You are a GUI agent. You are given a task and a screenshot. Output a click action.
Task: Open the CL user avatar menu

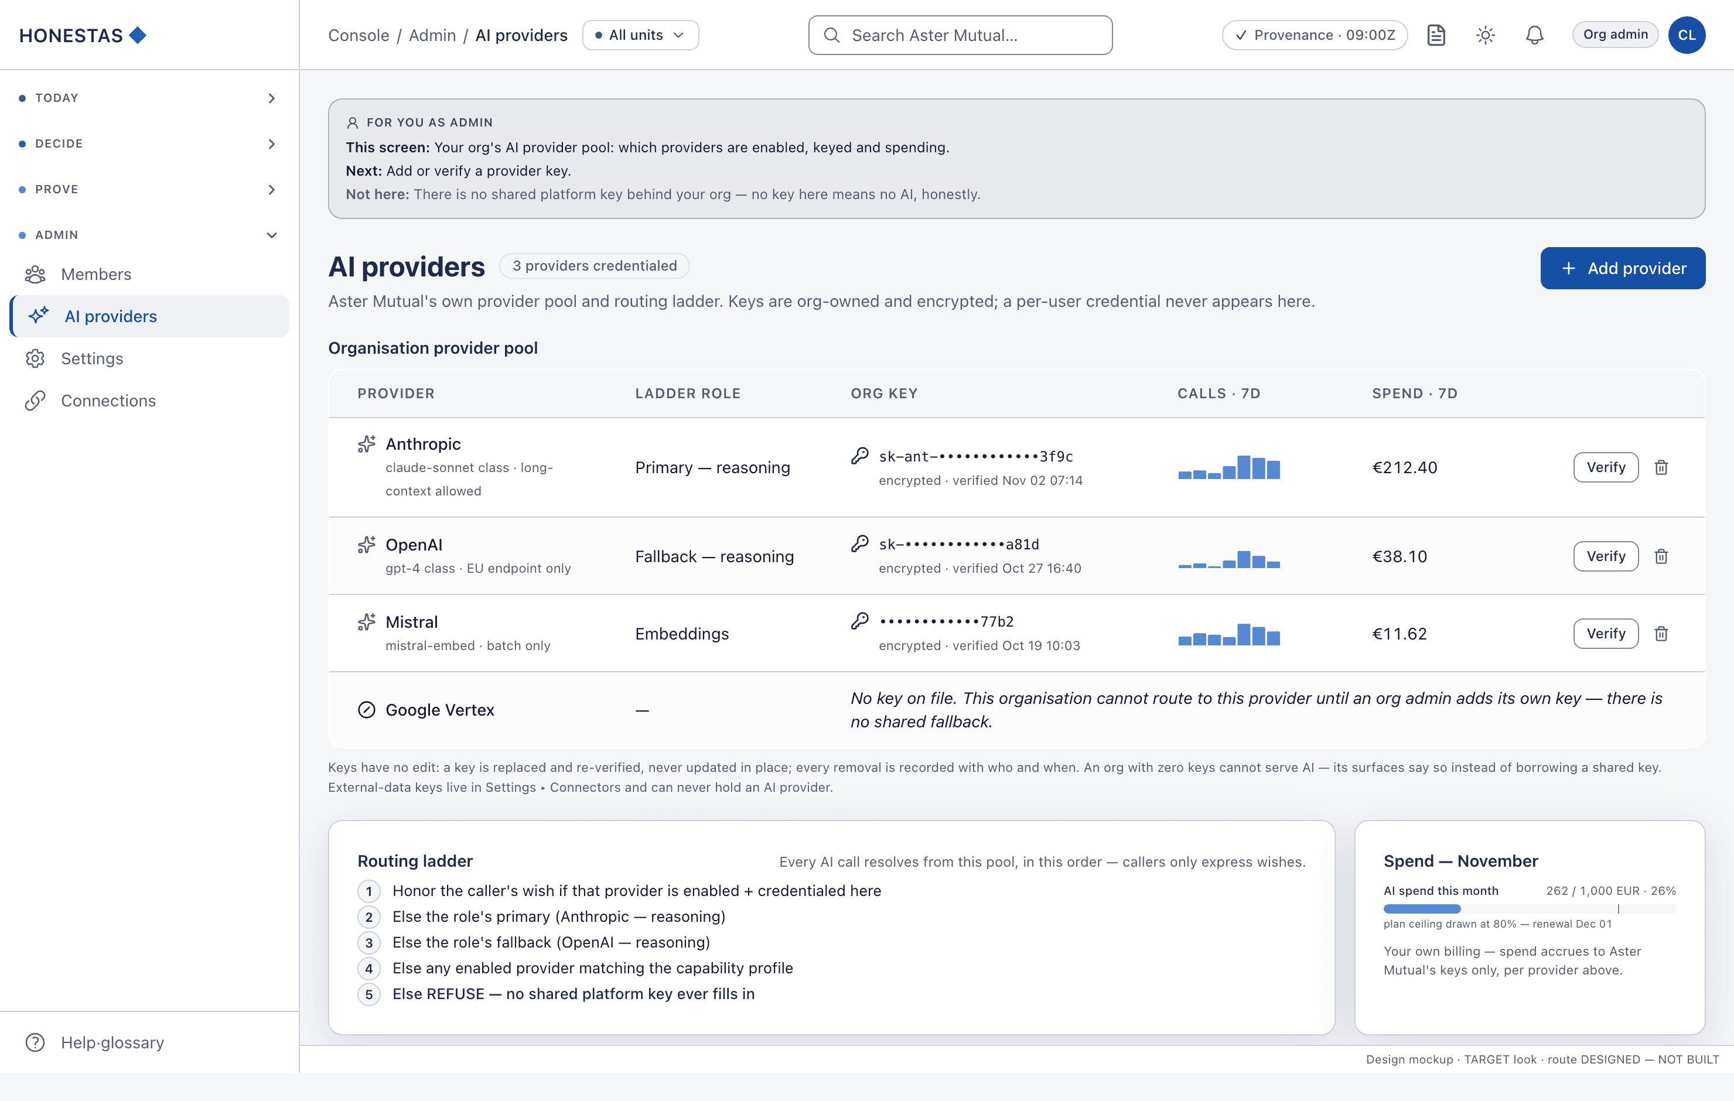(1687, 35)
